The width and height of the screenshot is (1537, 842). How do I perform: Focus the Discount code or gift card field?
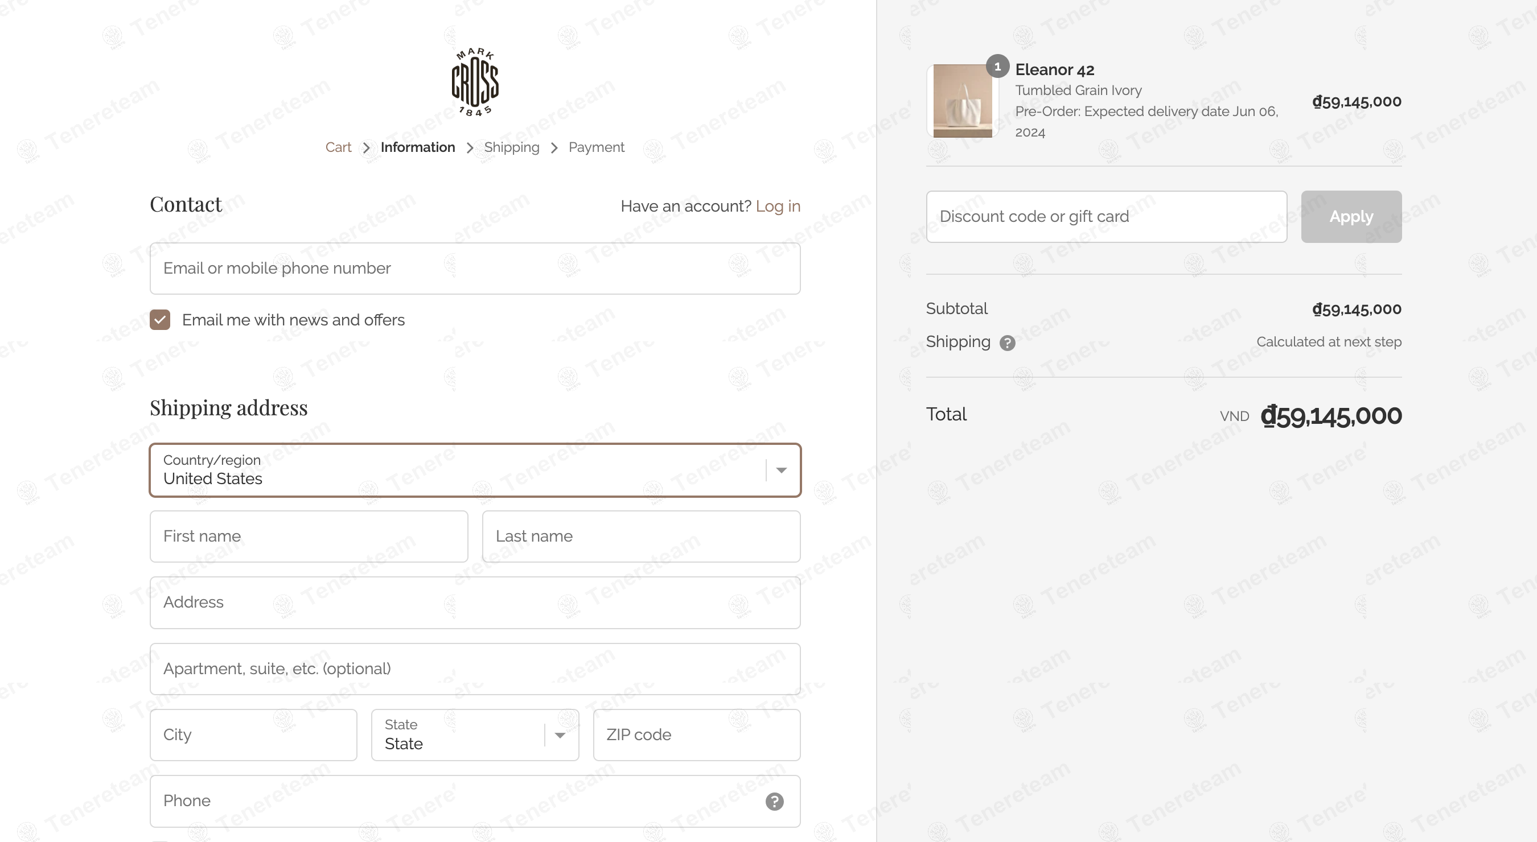tap(1106, 216)
